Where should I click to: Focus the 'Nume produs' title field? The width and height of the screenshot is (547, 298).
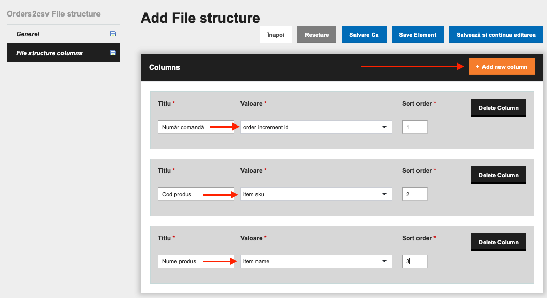point(196,261)
